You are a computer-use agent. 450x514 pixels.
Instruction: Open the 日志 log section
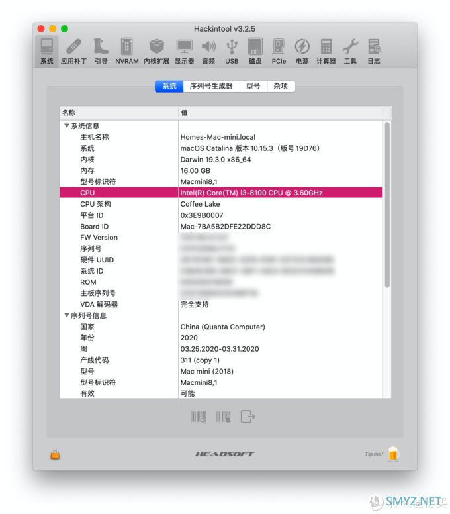(374, 51)
